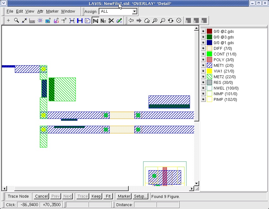This screenshot has height=209, width=269.
Task: Click the Keep button
Action: pos(96,196)
